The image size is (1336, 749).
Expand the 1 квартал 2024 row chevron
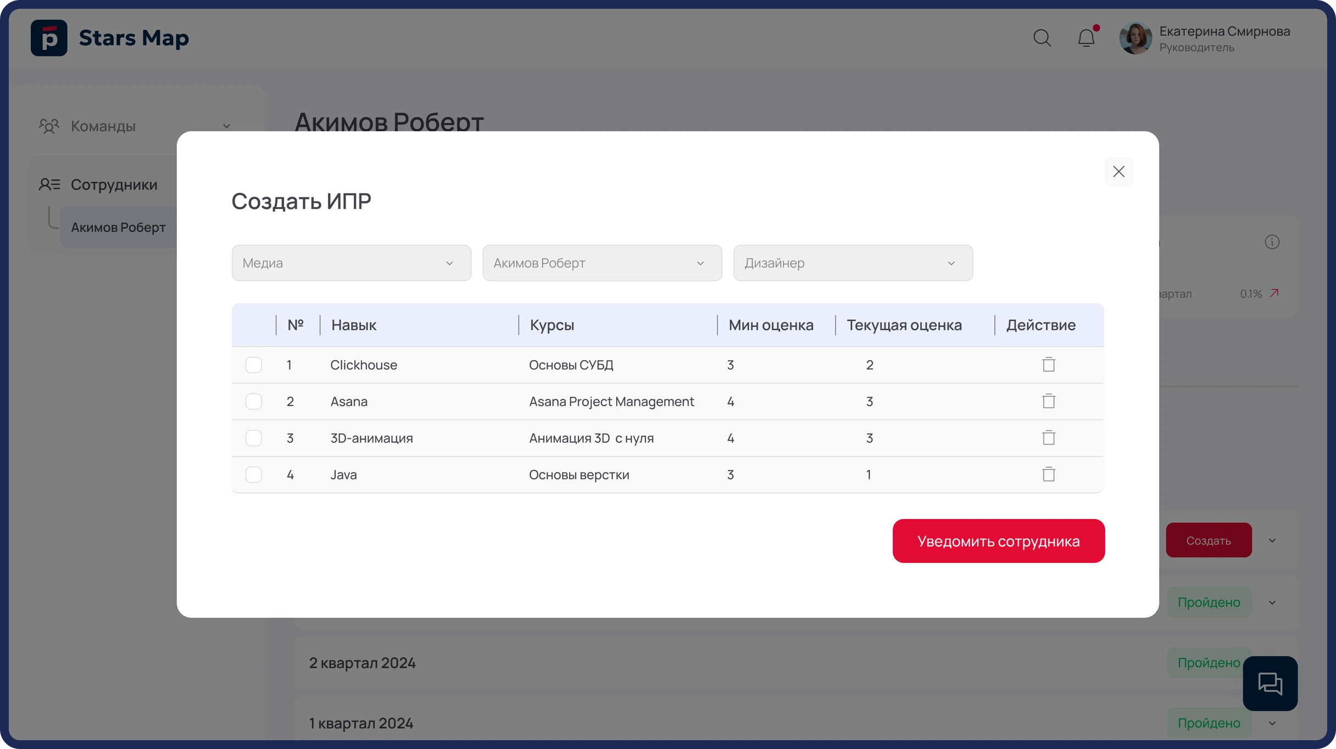[1272, 723]
